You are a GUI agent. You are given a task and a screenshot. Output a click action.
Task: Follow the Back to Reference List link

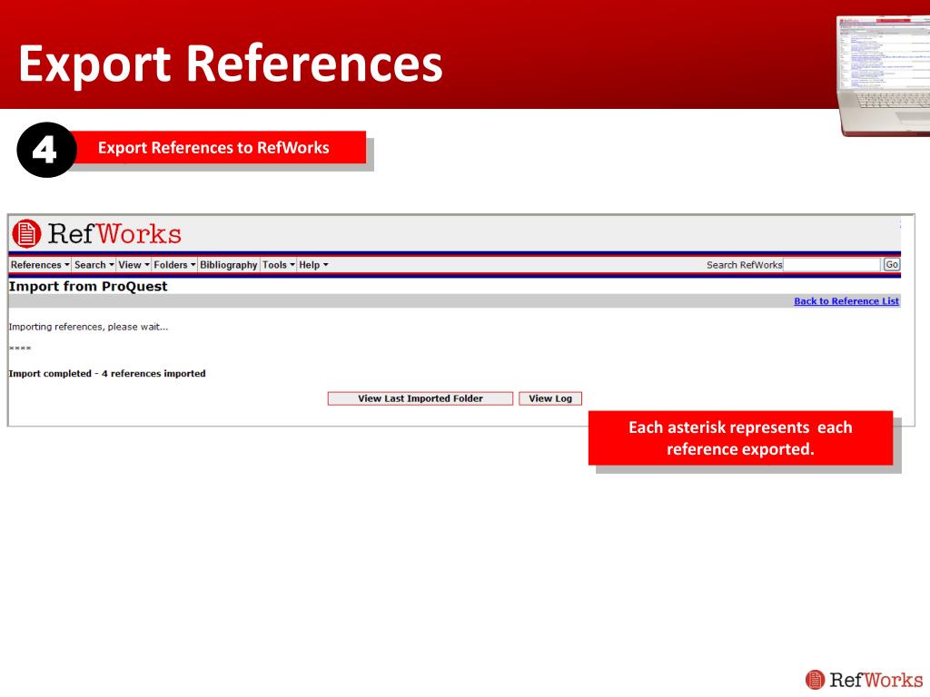846,301
